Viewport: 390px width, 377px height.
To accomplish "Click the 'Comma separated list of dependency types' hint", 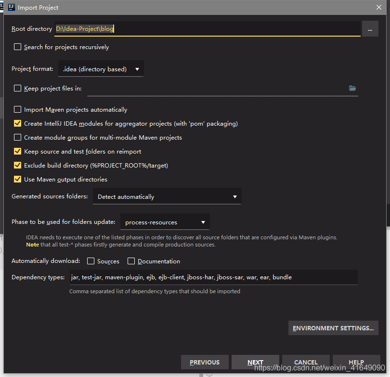I will 155,291.
